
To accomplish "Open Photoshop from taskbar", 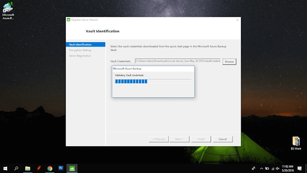I will pos(61,168).
